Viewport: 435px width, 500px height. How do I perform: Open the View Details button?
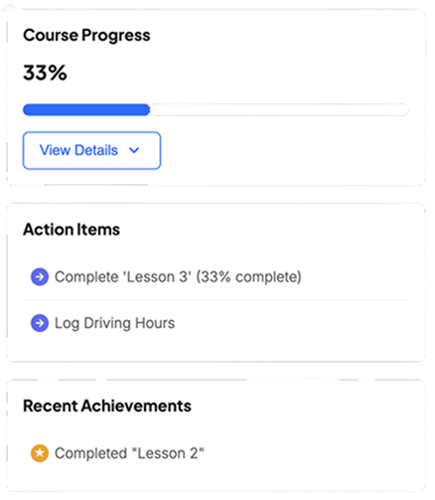[x=91, y=151]
